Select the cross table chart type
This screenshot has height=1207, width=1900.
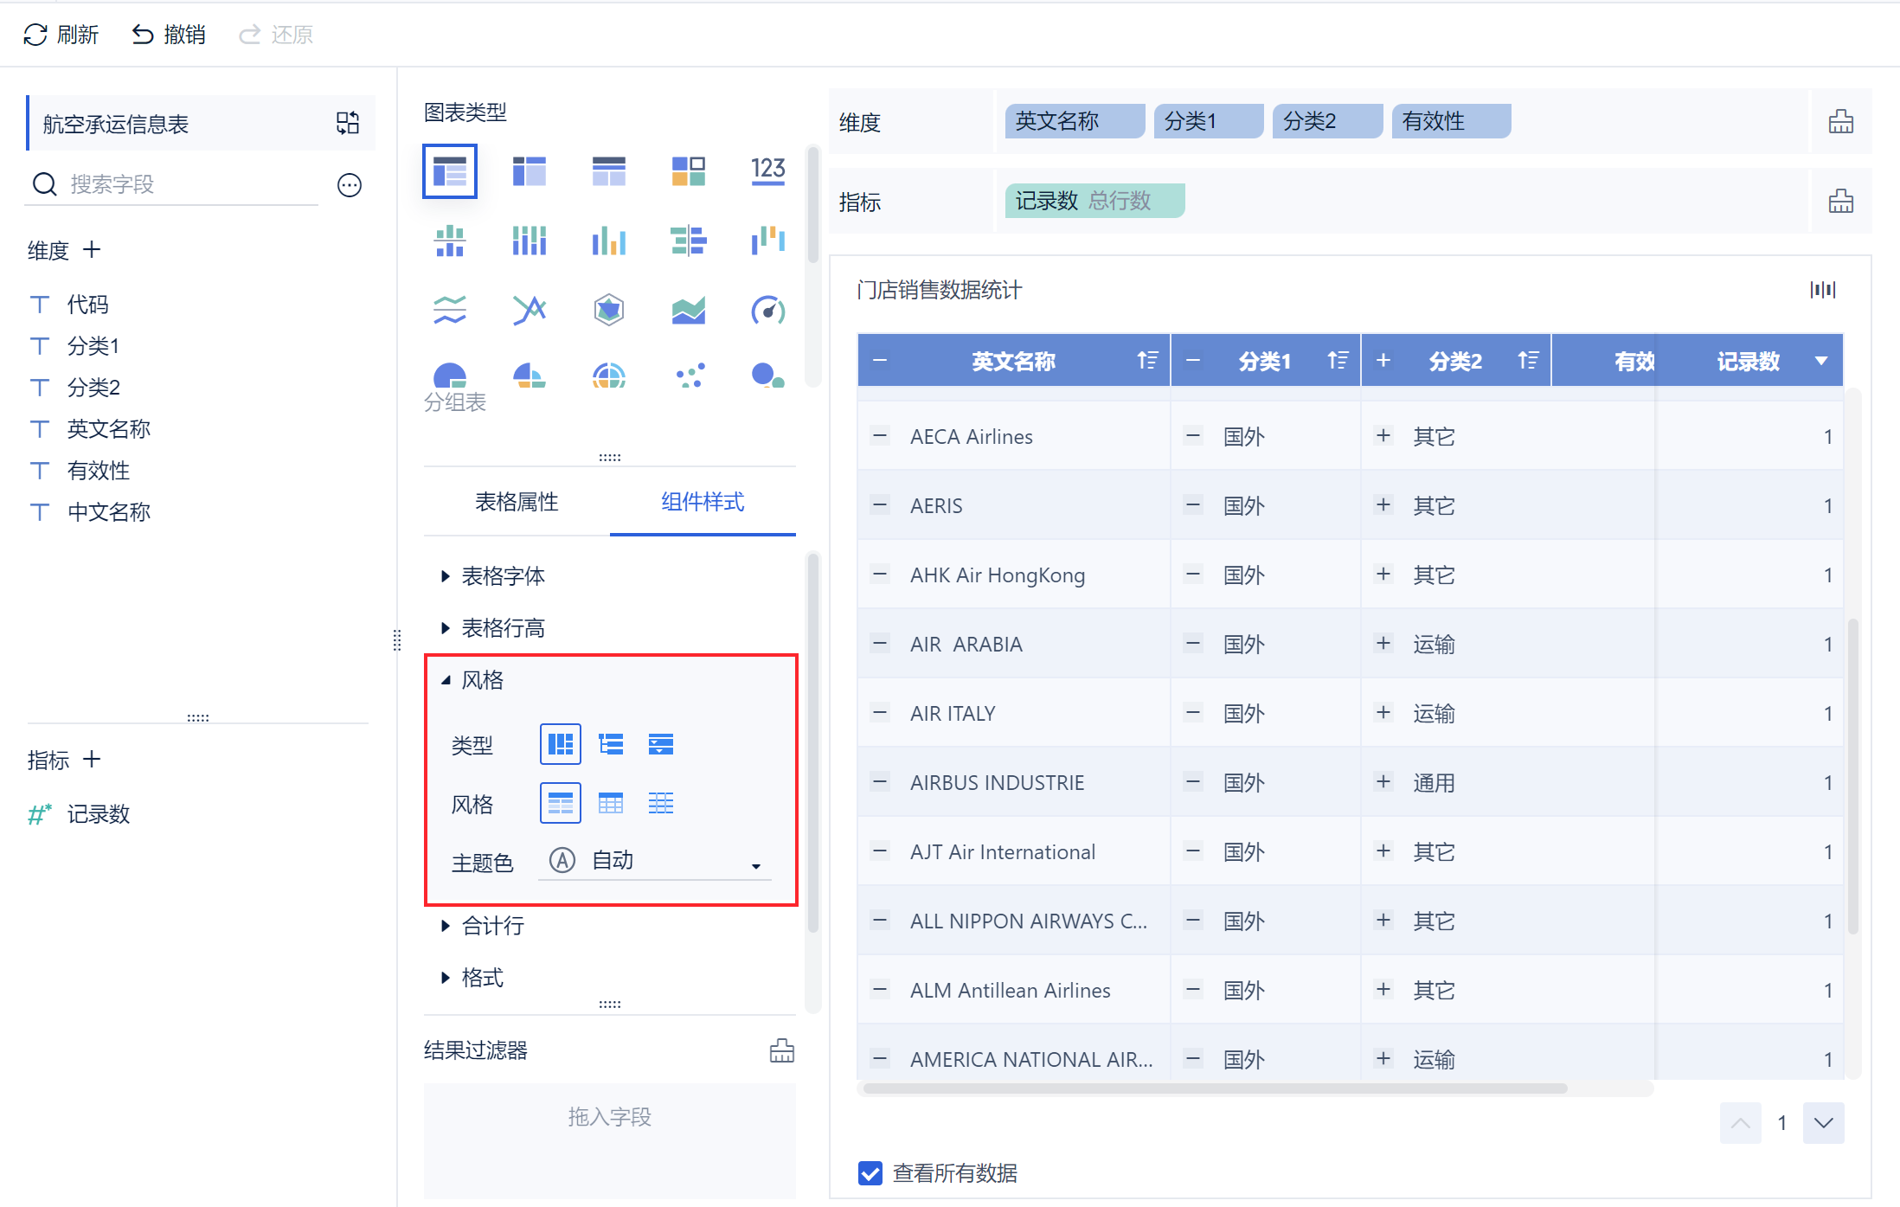pos(529,171)
